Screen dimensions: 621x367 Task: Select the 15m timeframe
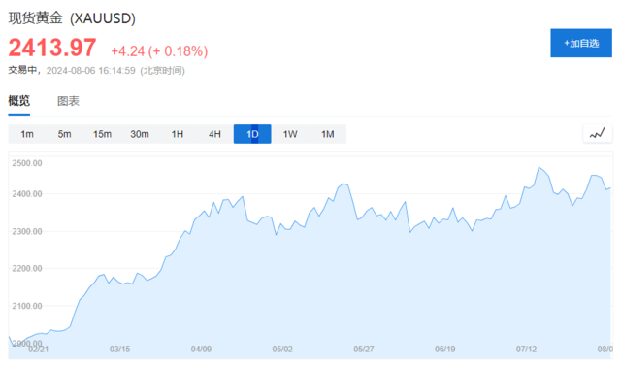[x=102, y=134]
